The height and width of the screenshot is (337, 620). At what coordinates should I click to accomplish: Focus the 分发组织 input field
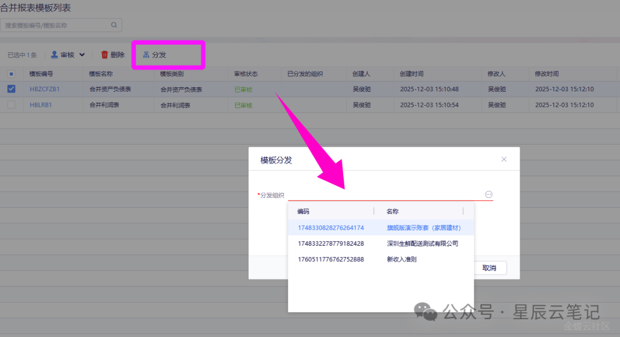pyautogui.click(x=385, y=195)
